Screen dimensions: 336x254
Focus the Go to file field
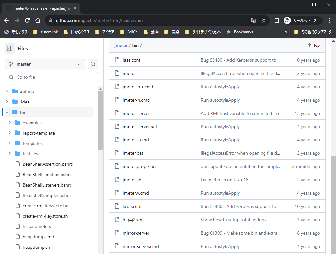[51, 77]
